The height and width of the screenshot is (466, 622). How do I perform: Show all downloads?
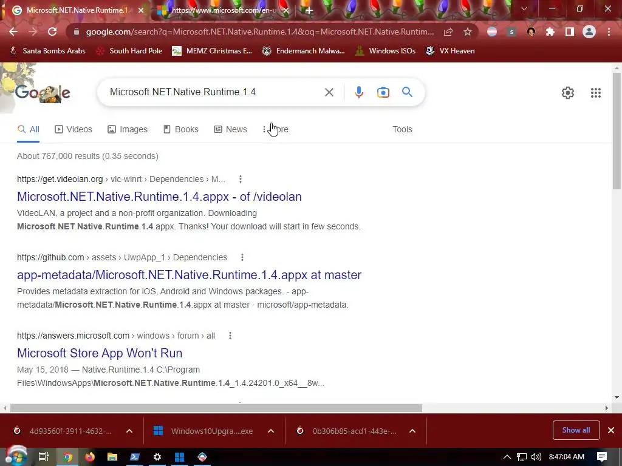click(576, 430)
